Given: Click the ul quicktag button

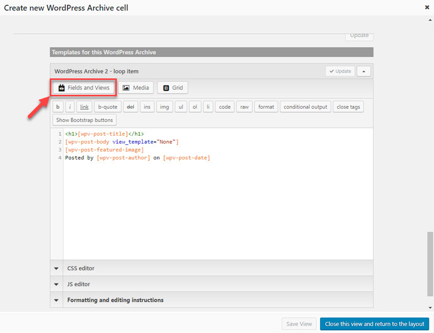Looking at the screenshot, I should tap(181, 107).
